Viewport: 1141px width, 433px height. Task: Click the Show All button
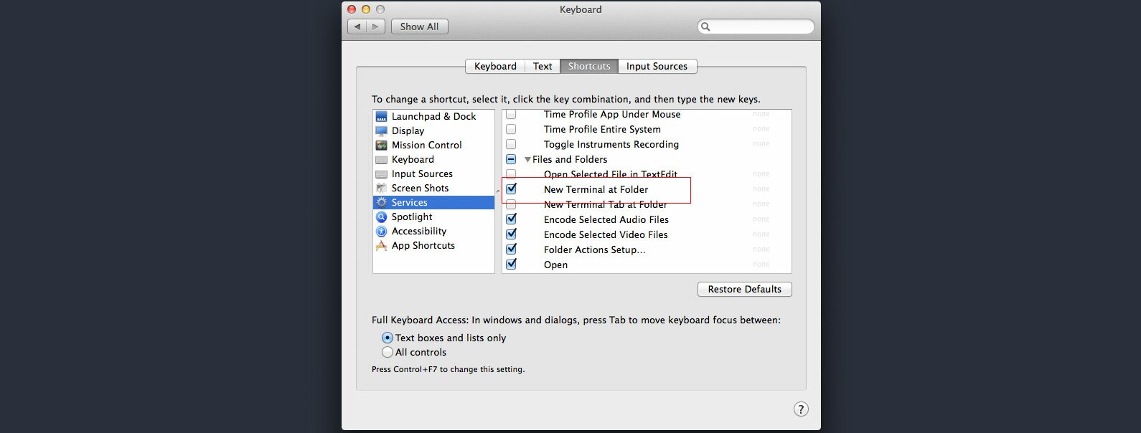click(x=419, y=27)
